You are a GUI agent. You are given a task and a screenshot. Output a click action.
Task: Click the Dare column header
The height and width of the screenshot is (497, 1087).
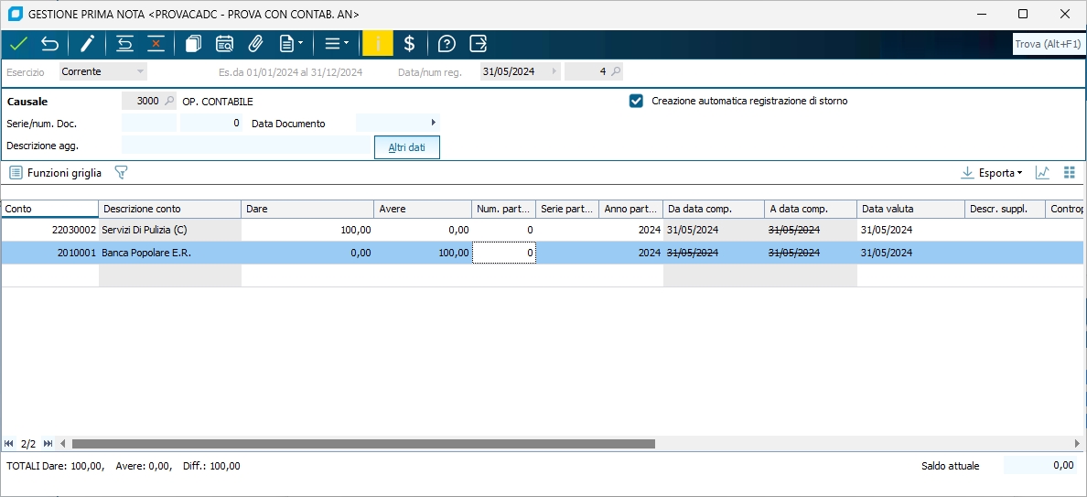[307, 209]
